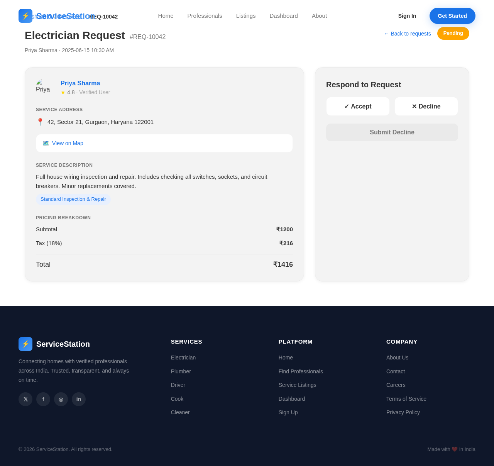Click the total amount ₹1416
494x466 pixels.
coord(283,264)
